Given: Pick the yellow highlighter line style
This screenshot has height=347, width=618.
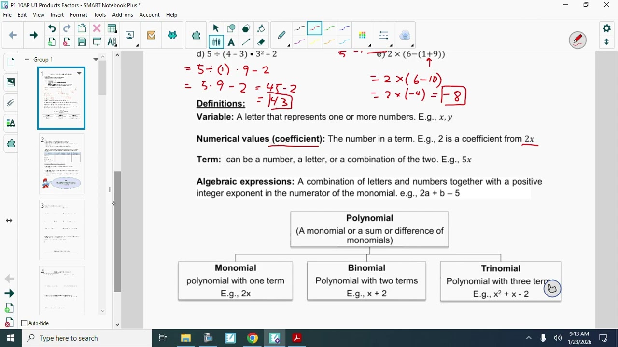Looking at the screenshot, I should pyautogui.click(x=314, y=42).
